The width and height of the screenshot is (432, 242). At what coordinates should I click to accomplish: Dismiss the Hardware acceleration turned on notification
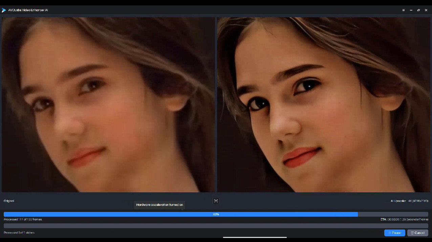(x=159, y=204)
